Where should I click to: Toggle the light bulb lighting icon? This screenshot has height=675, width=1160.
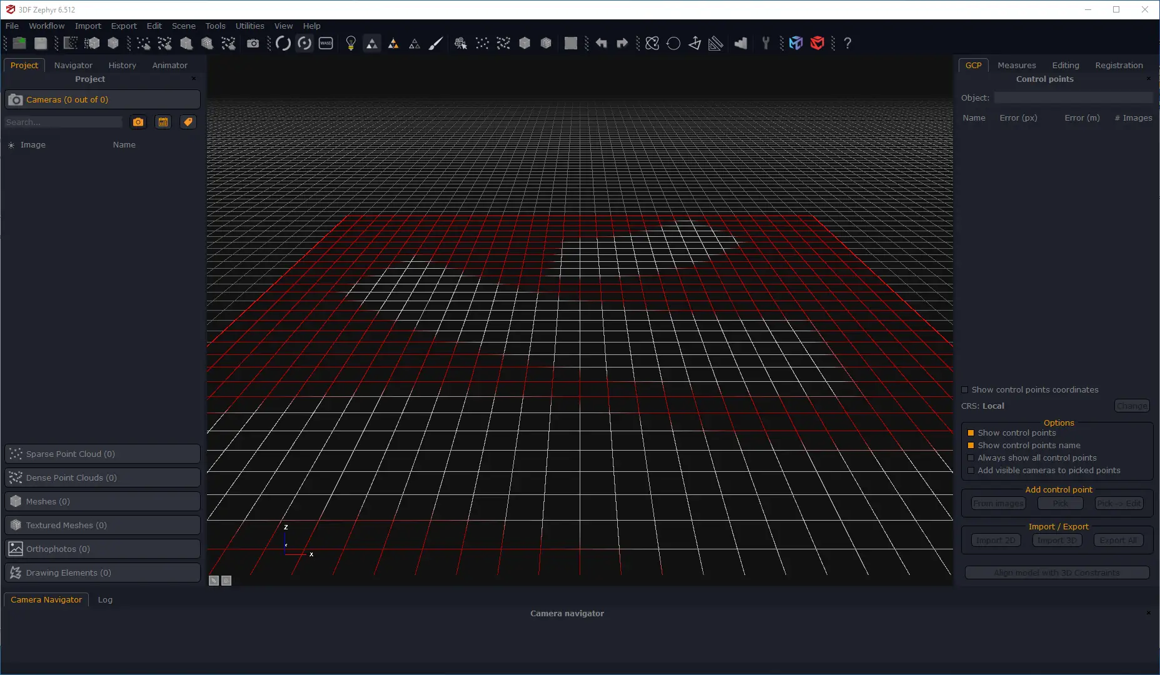tap(351, 43)
